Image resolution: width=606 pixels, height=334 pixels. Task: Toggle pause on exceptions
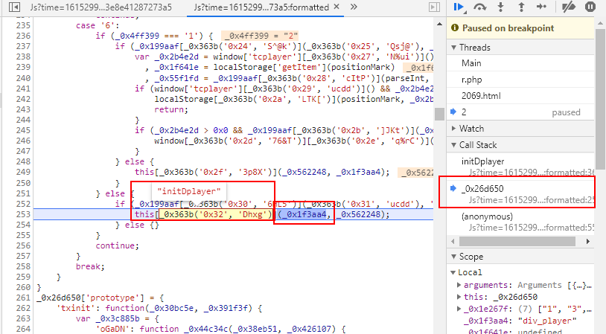[x=590, y=7]
